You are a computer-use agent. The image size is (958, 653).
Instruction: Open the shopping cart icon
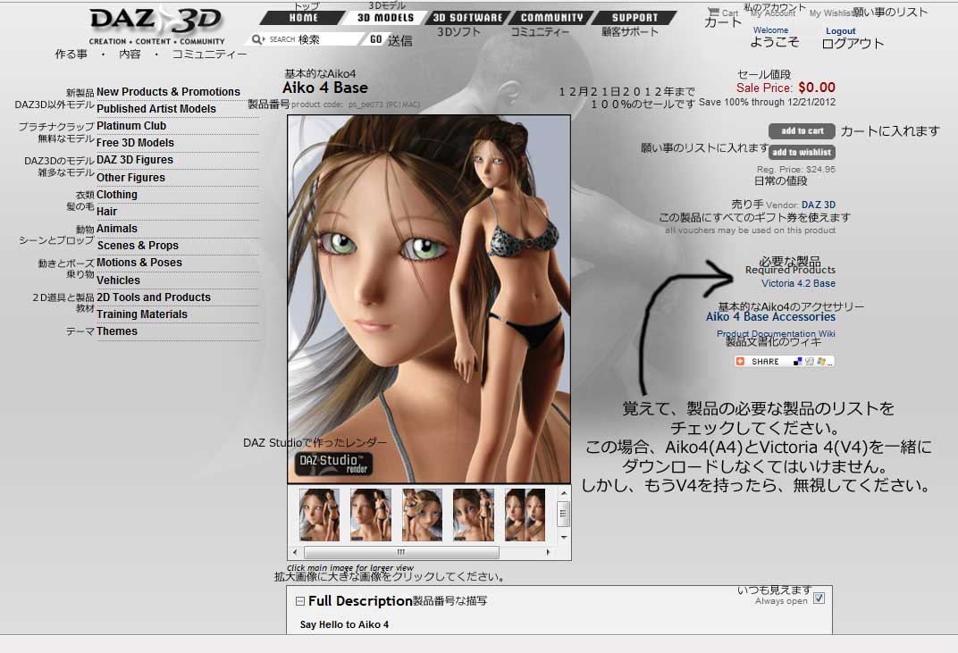[713, 12]
